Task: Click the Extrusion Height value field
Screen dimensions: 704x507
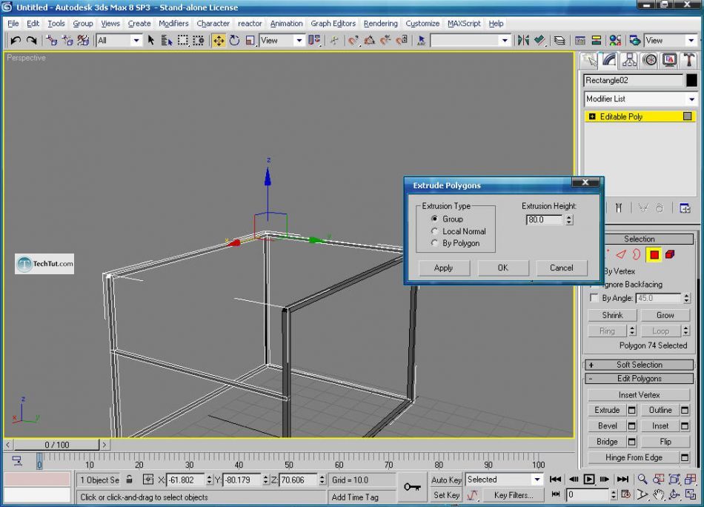Action: (x=545, y=219)
